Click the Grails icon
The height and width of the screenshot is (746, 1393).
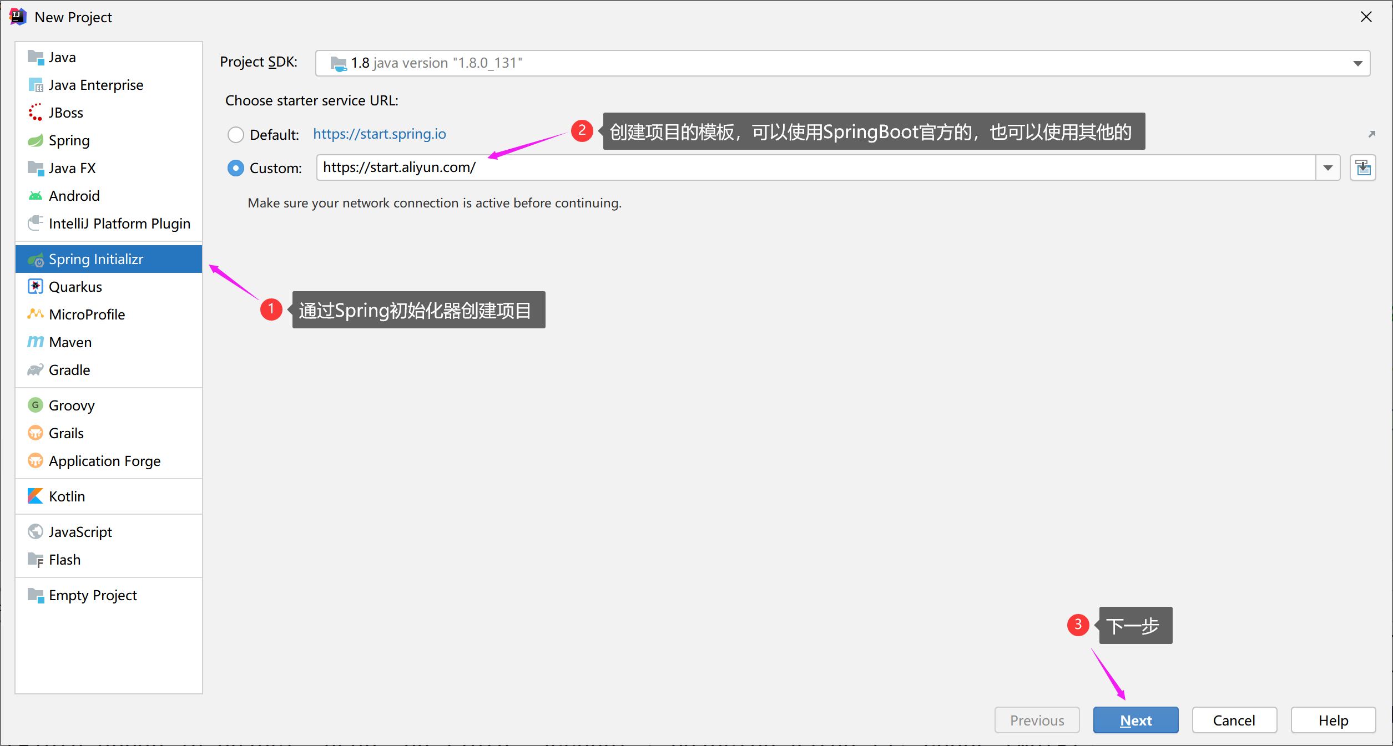[36, 433]
